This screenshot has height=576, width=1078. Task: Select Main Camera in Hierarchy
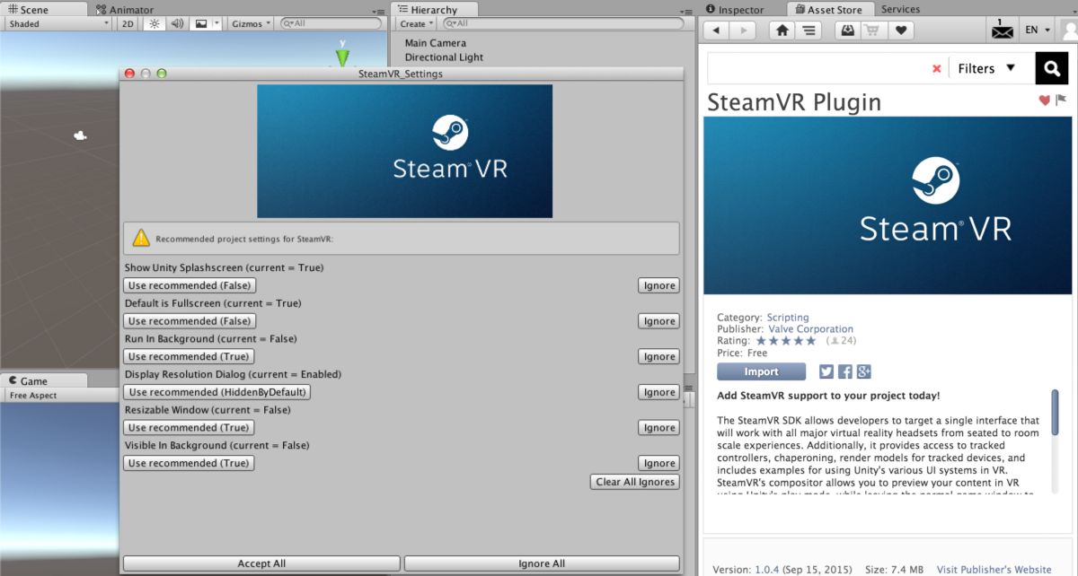[436, 43]
